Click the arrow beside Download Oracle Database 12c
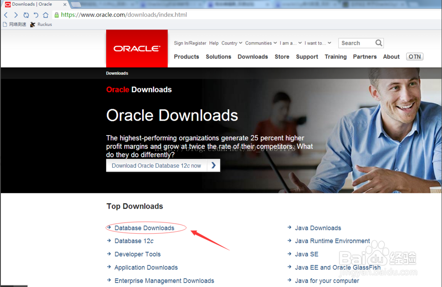This screenshot has height=287, width=442. coord(213,166)
